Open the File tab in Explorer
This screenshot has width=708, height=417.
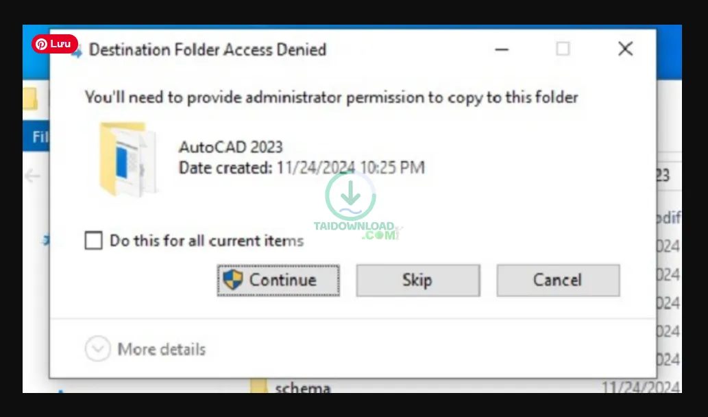click(x=40, y=136)
